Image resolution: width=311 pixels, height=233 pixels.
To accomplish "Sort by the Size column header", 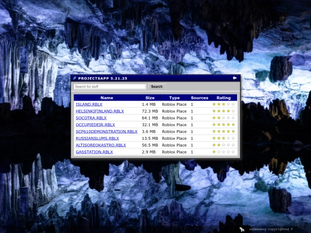I will pyautogui.click(x=150, y=98).
